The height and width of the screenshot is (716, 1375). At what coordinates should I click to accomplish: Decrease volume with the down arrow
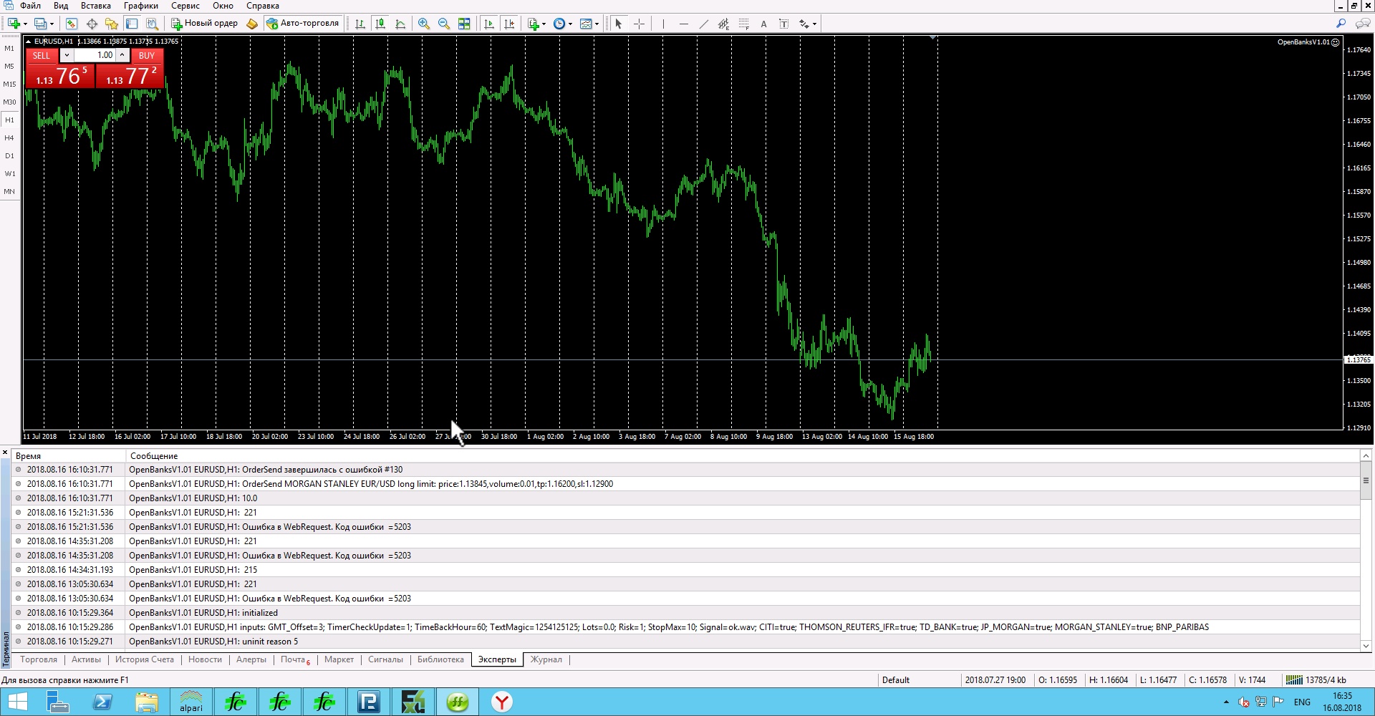[67, 55]
